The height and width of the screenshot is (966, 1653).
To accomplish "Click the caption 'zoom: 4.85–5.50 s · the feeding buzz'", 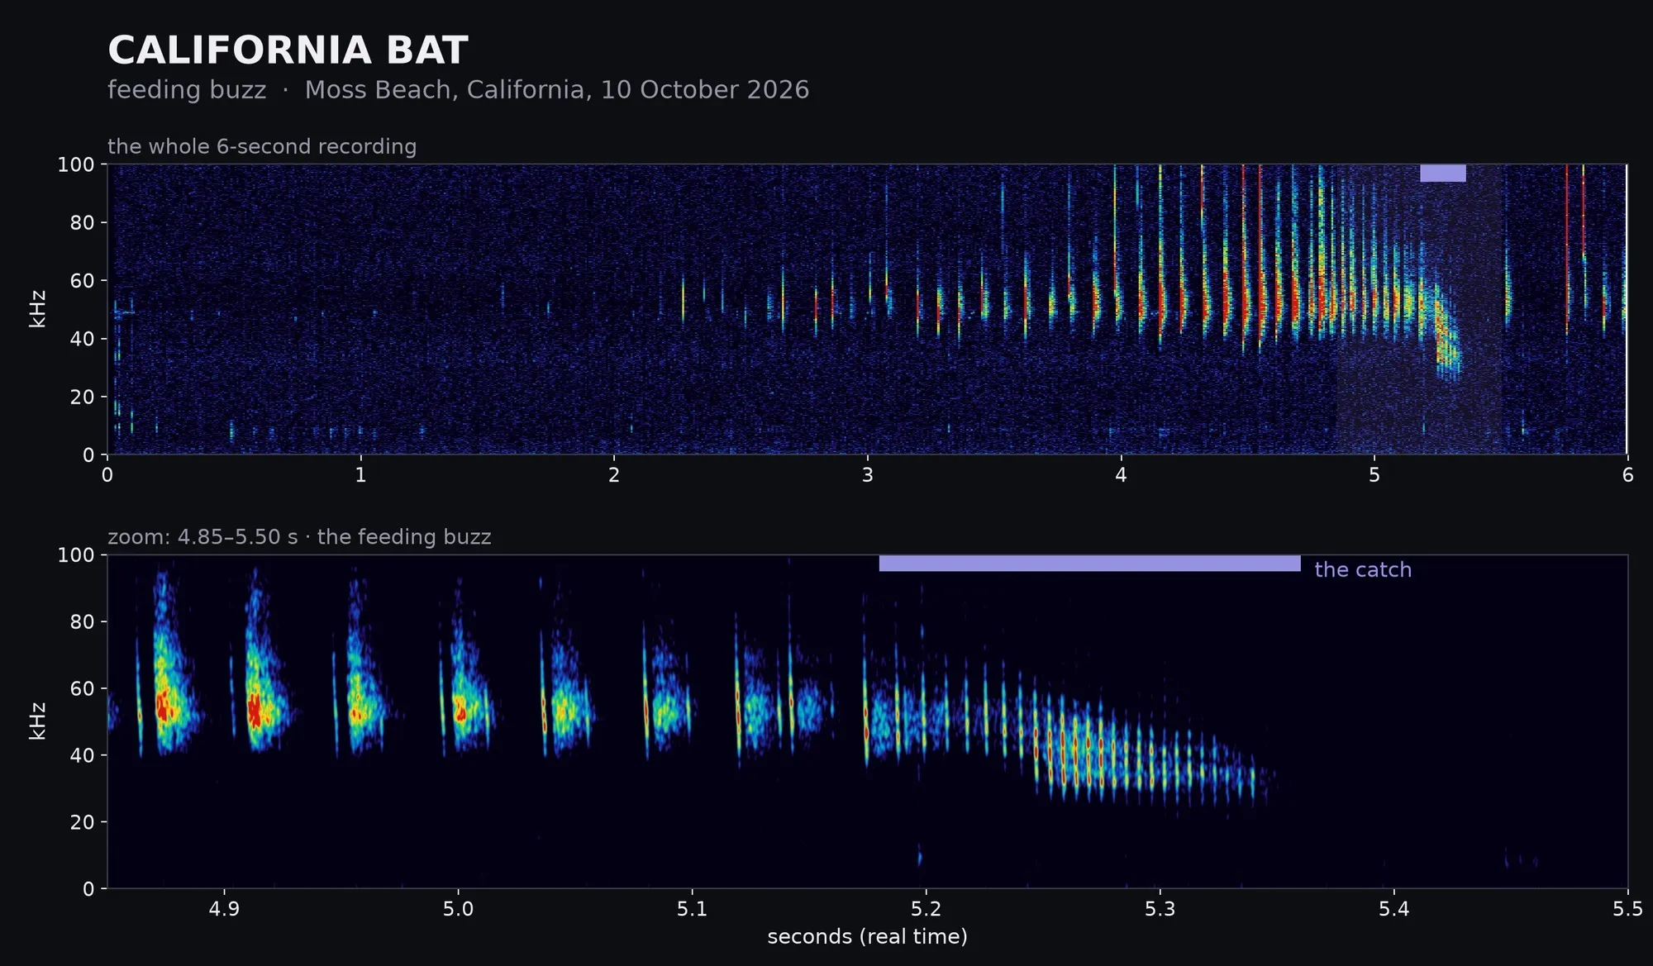I will click(x=299, y=537).
